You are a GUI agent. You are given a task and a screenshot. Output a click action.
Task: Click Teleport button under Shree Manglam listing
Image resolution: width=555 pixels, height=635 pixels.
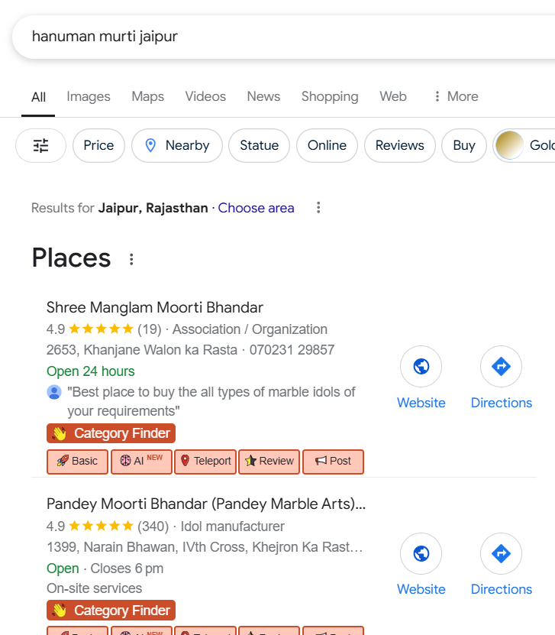[x=206, y=462]
